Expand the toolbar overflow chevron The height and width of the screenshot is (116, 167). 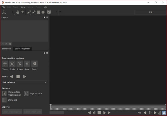[60, 11]
